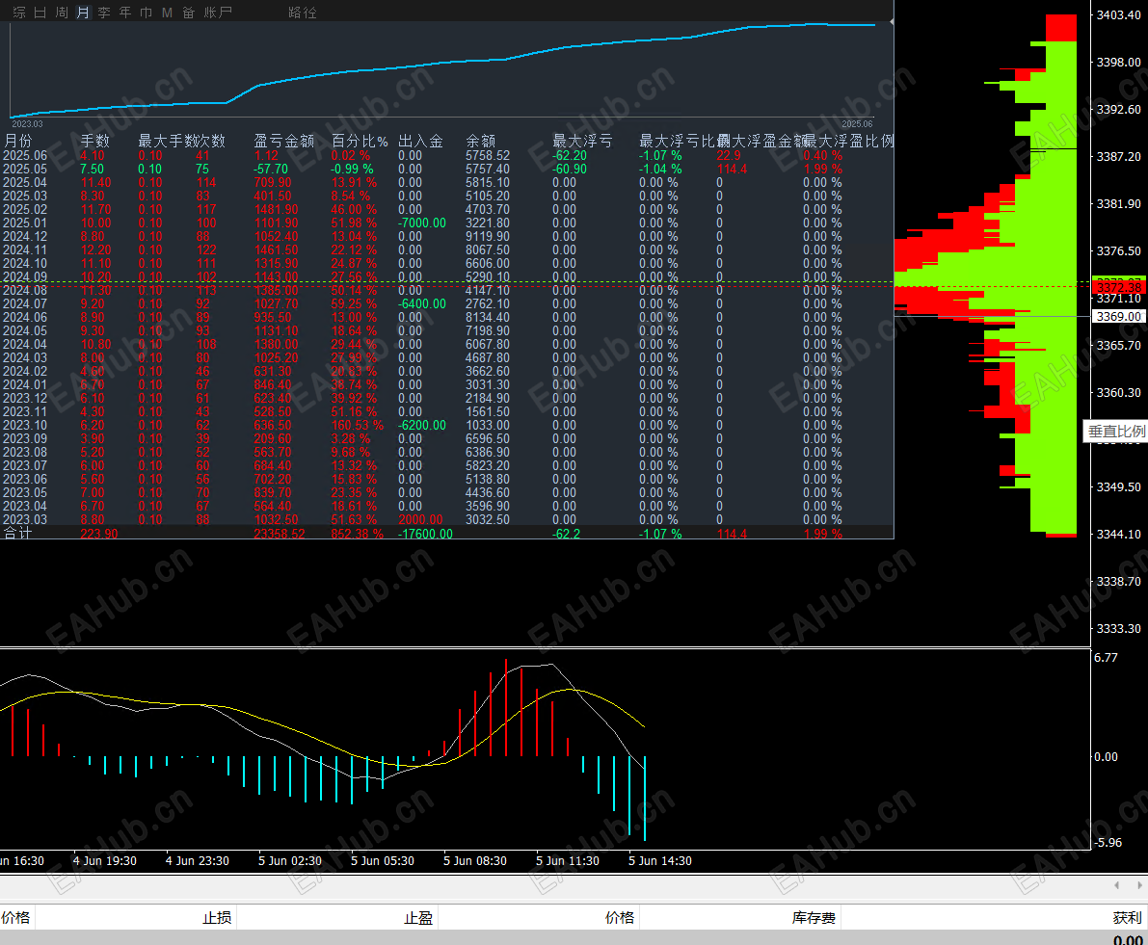Click the 6.77 indicator scale value
Viewport: 1148px width, 945px height.
click(x=1106, y=658)
